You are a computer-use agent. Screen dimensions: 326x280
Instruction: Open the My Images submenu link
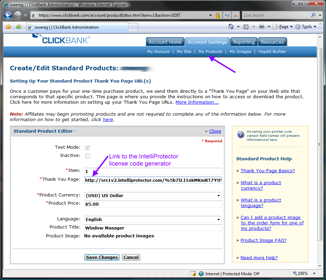tap(240, 51)
